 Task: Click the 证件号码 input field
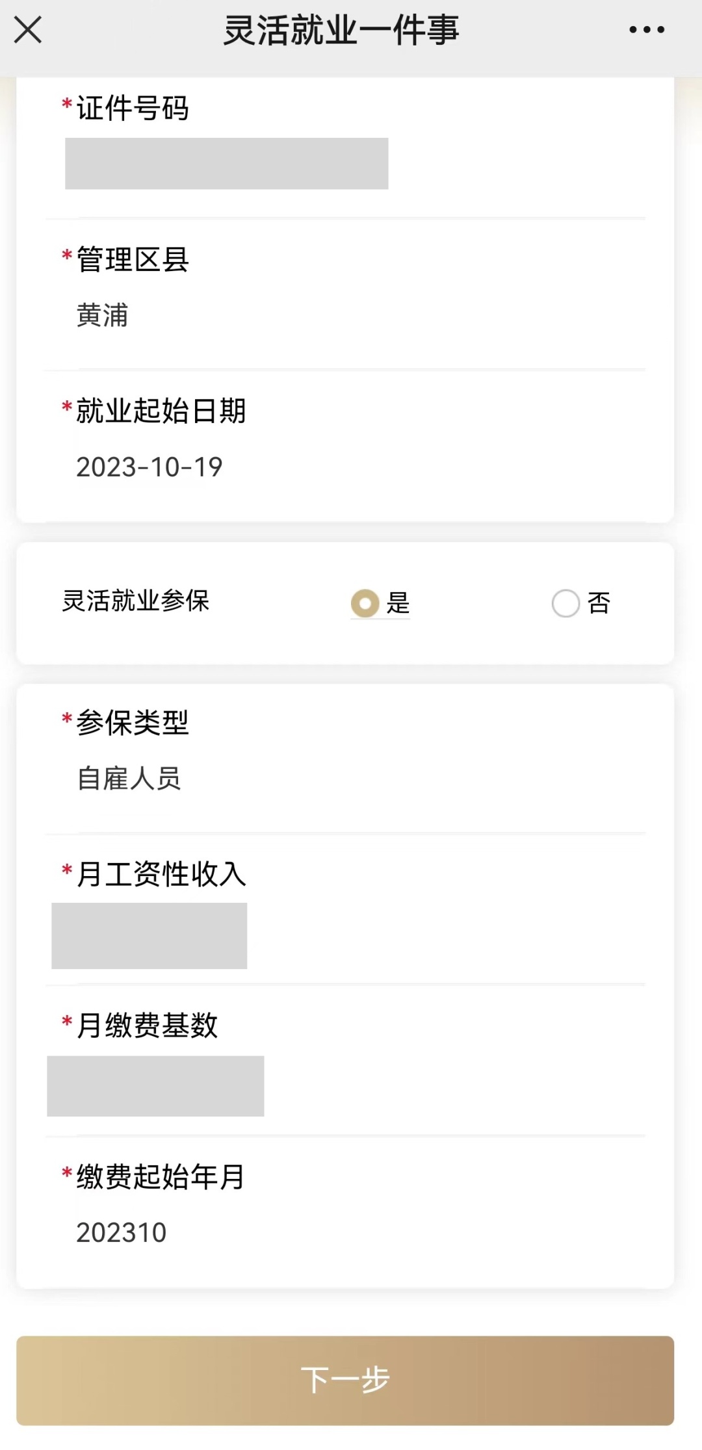(x=226, y=164)
